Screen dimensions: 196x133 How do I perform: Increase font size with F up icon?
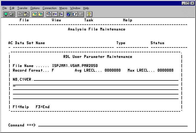[61, 14]
